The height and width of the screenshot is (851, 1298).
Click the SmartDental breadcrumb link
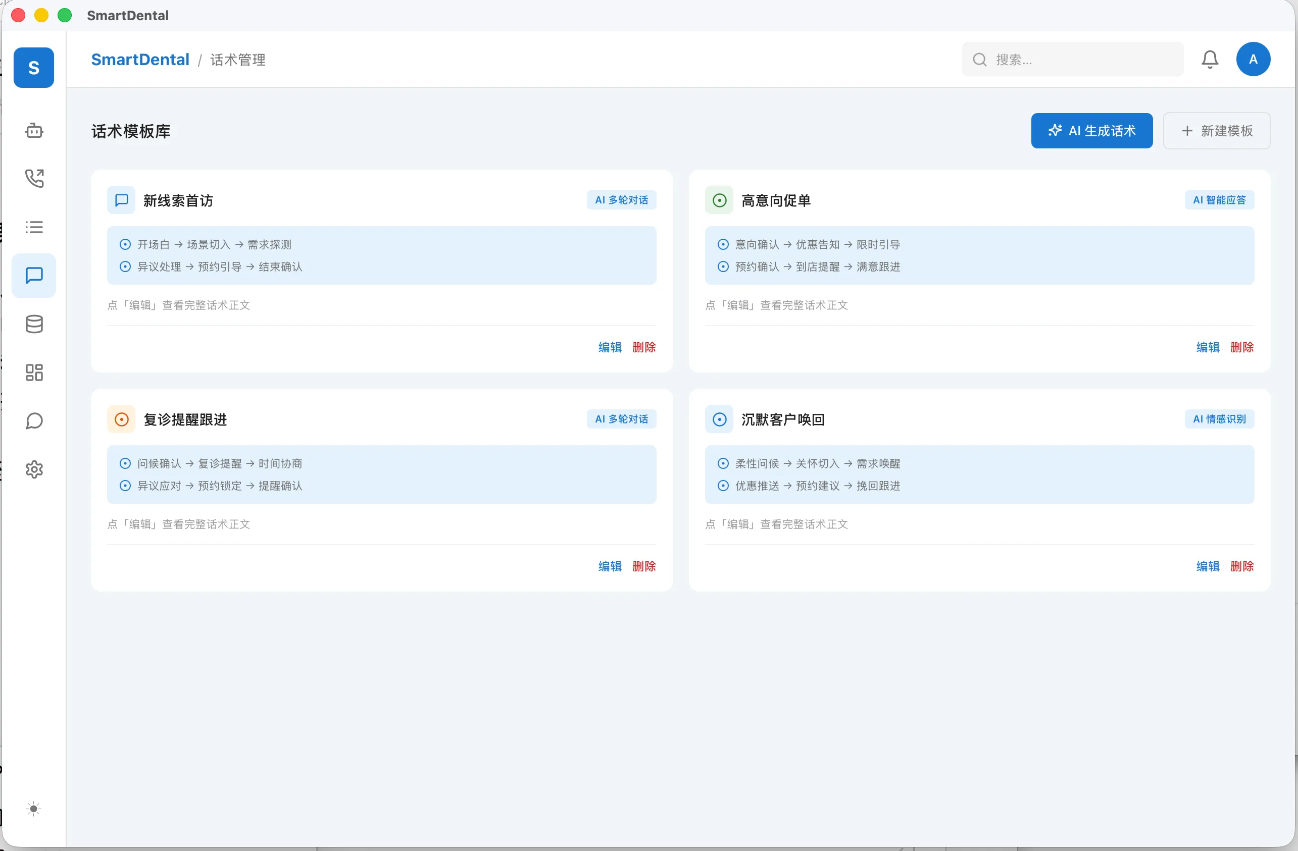(x=140, y=60)
